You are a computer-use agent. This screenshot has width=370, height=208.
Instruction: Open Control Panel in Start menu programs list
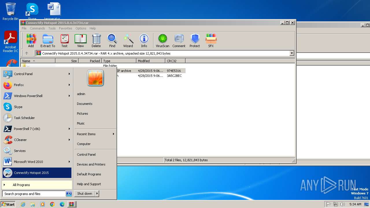coord(37,74)
